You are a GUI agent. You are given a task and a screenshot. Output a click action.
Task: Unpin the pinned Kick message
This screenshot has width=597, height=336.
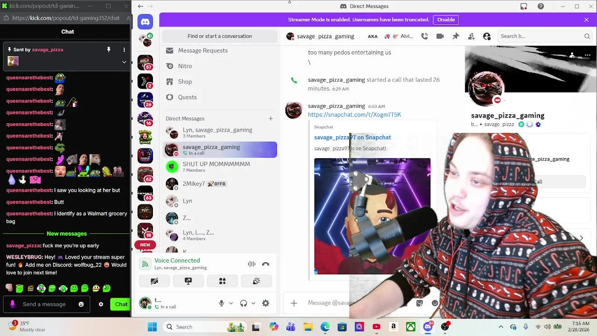[109, 49]
